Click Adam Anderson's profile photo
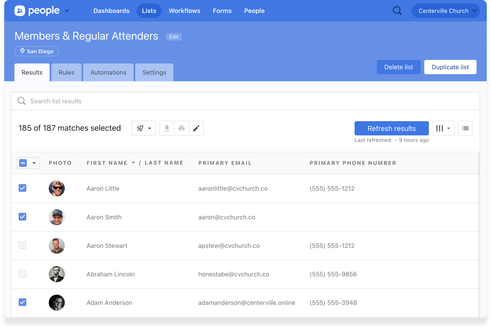This screenshot has height=329, width=491. [x=57, y=302]
